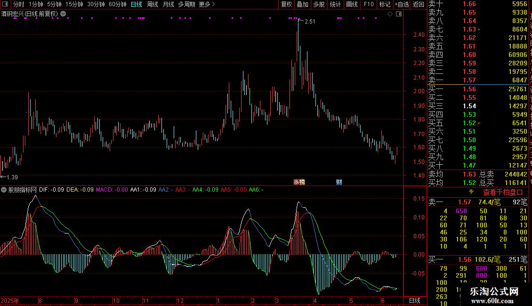Open the 统计 statistics tool
This screenshot has width=532, height=306.
click(335, 4)
